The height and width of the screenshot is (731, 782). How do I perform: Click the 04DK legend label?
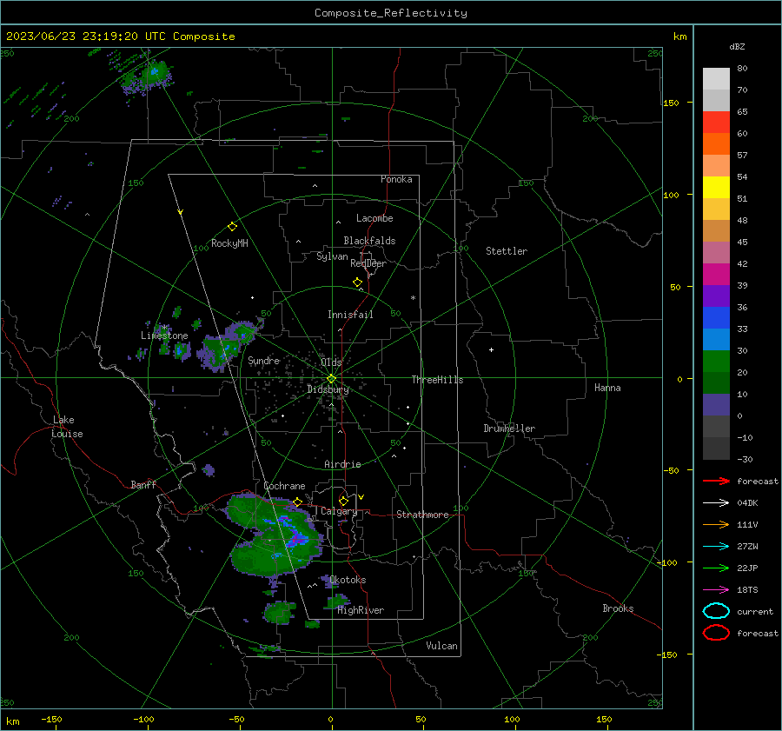(x=747, y=503)
